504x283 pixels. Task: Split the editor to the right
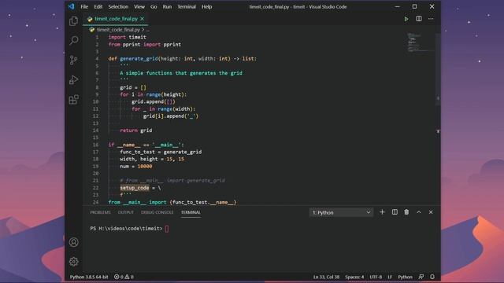click(419, 19)
